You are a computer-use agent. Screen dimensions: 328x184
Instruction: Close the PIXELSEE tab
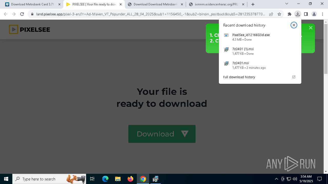[x=121, y=4]
